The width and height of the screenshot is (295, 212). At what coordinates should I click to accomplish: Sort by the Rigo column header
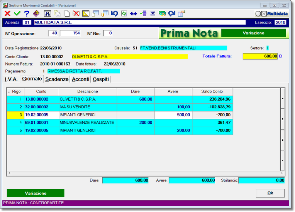[15, 92]
